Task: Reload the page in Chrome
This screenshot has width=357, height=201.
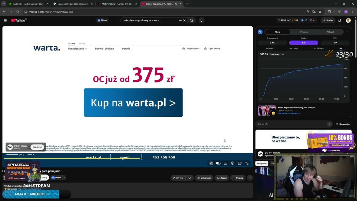Action: point(18,12)
